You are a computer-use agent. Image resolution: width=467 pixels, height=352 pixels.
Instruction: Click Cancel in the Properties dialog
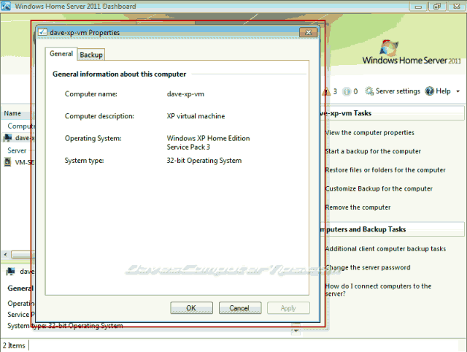pos(240,308)
